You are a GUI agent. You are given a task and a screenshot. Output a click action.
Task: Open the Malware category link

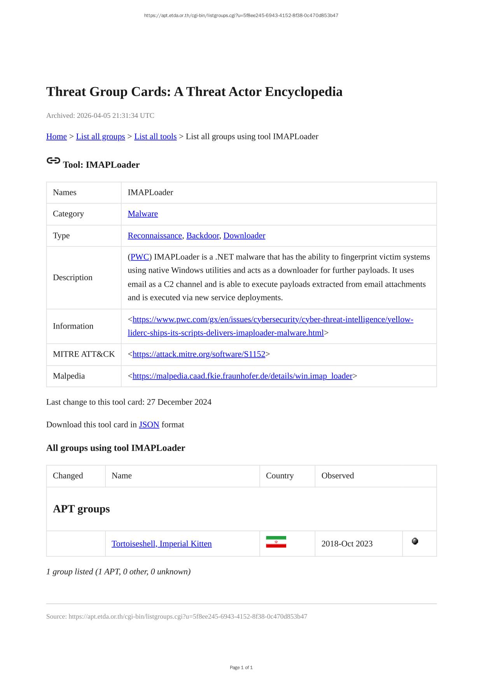coord(143,214)
